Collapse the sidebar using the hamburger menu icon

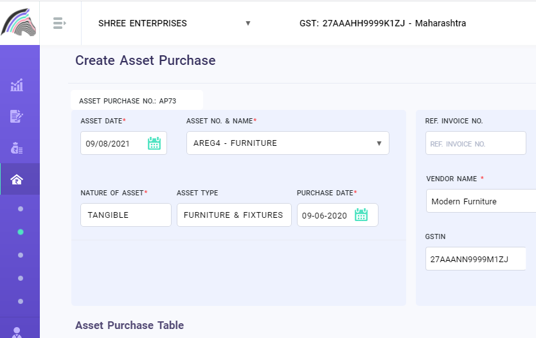tap(60, 23)
